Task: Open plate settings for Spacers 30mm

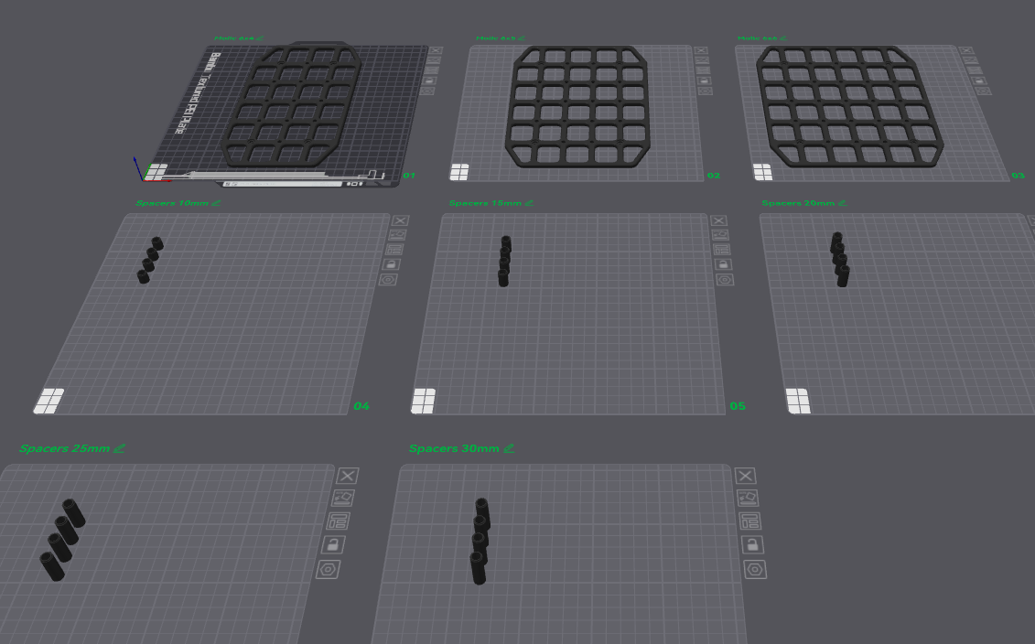Action: tap(755, 570)
